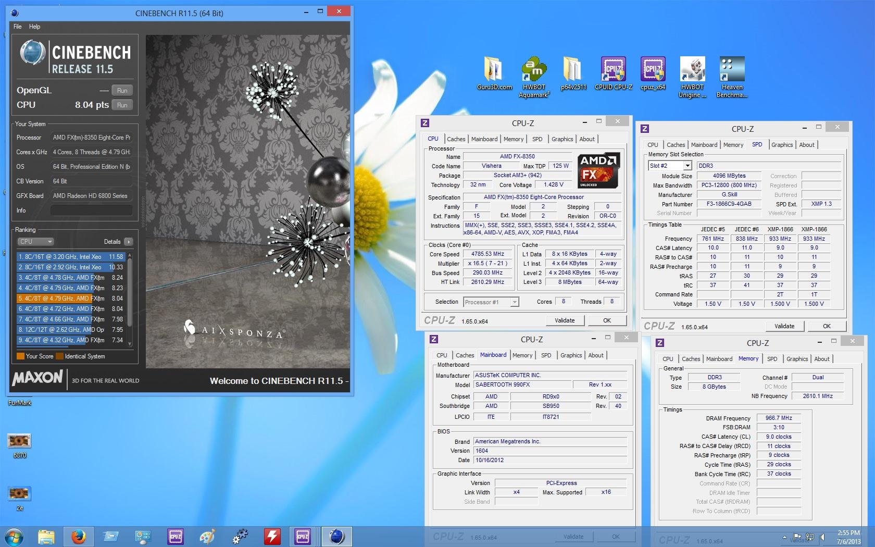Switch to Memory tab in CPU-Z SPD window
This screenshot has width=875, height=547.
pyautogui.click(x=733, y=145)
